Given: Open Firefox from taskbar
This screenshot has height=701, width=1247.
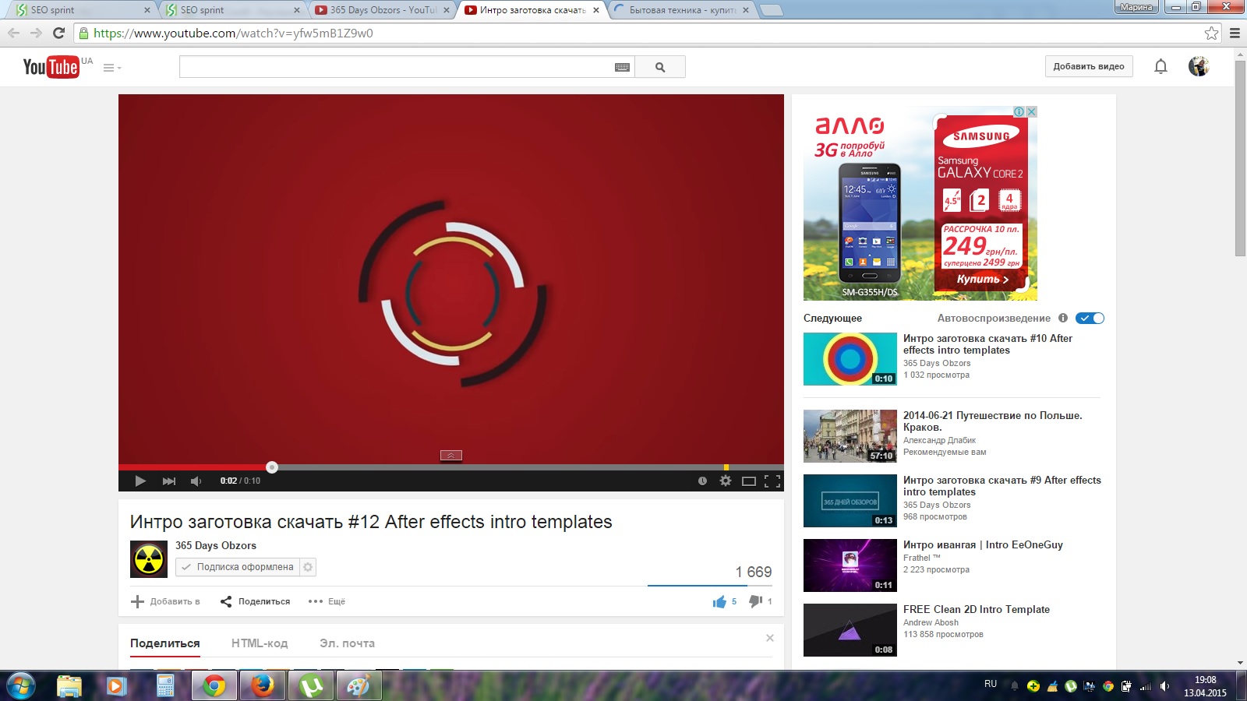Looking at the screenshot, I should [x=263, y=685].
